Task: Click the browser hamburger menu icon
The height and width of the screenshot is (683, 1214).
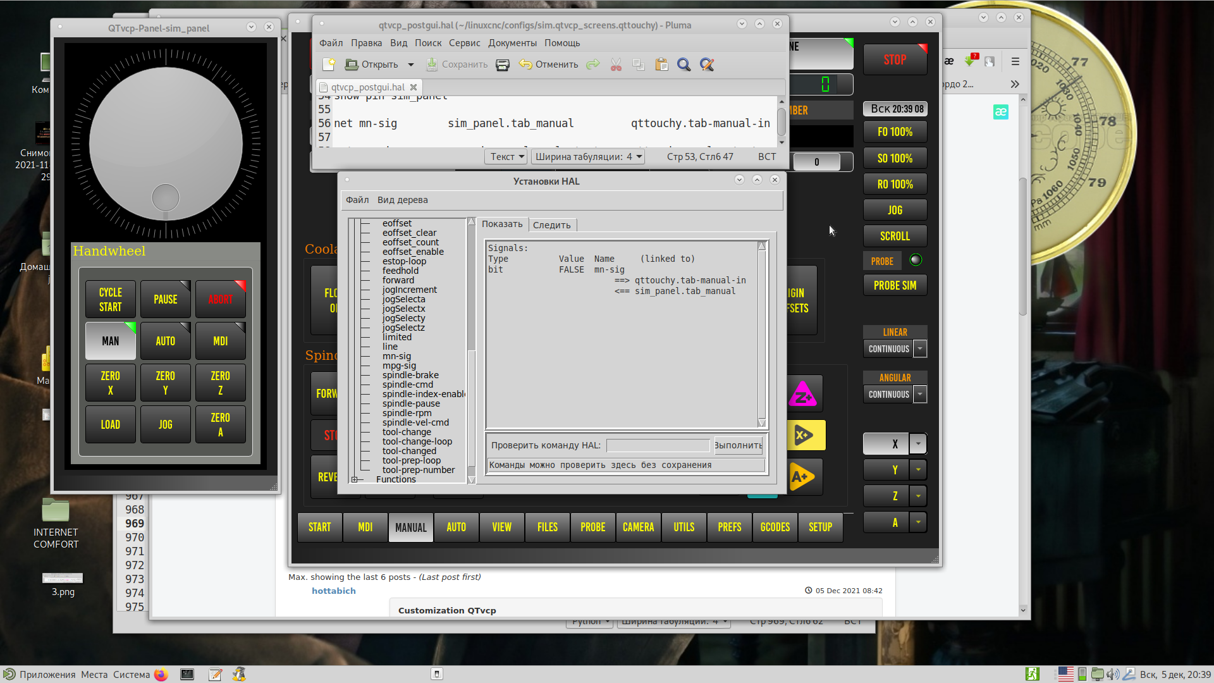Action: point(1015,61)
